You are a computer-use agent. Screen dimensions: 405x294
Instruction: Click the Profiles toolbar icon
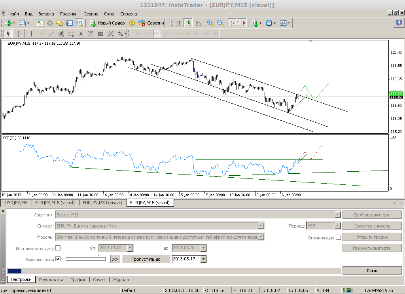(x=22, y=23)
